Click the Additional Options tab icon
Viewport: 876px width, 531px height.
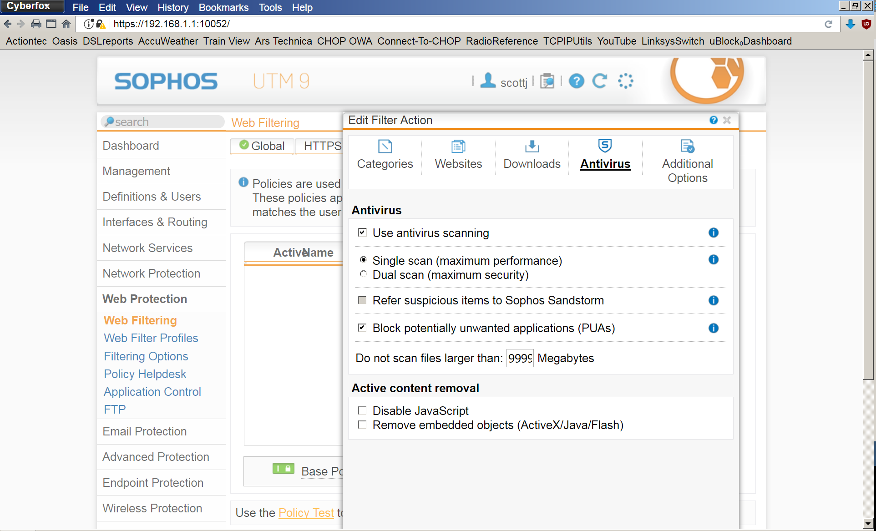point(688,147)
